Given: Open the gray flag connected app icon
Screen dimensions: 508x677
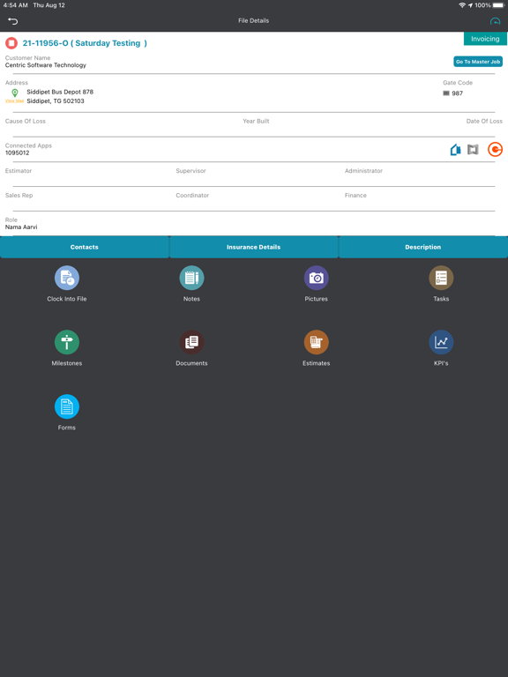Looking at the screenshot, I should [473, 150].
